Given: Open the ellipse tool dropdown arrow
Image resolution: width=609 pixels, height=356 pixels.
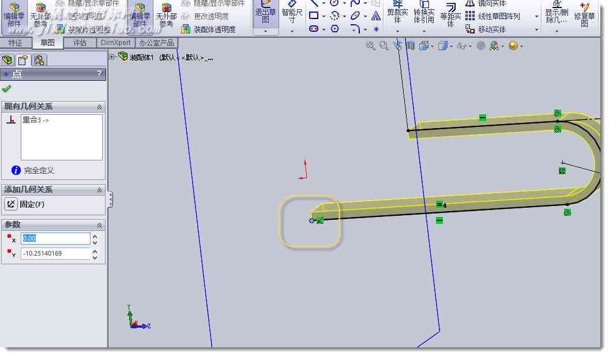Looking at the screenshot, I should (x=364, y=16).
